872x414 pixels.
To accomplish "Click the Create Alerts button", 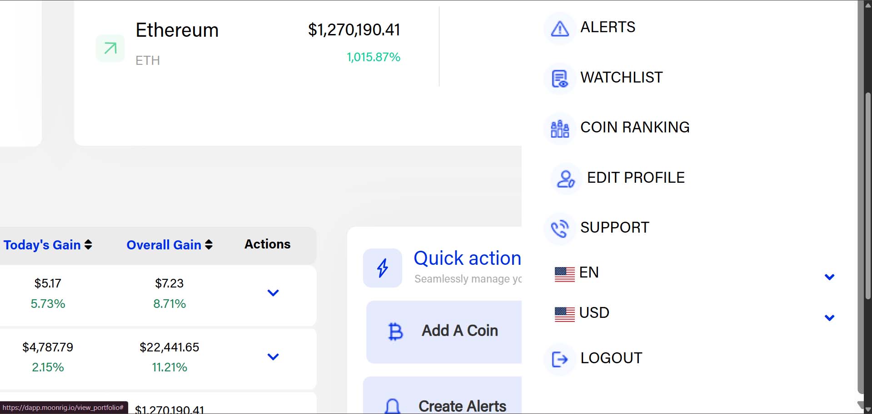I will 443,395.
